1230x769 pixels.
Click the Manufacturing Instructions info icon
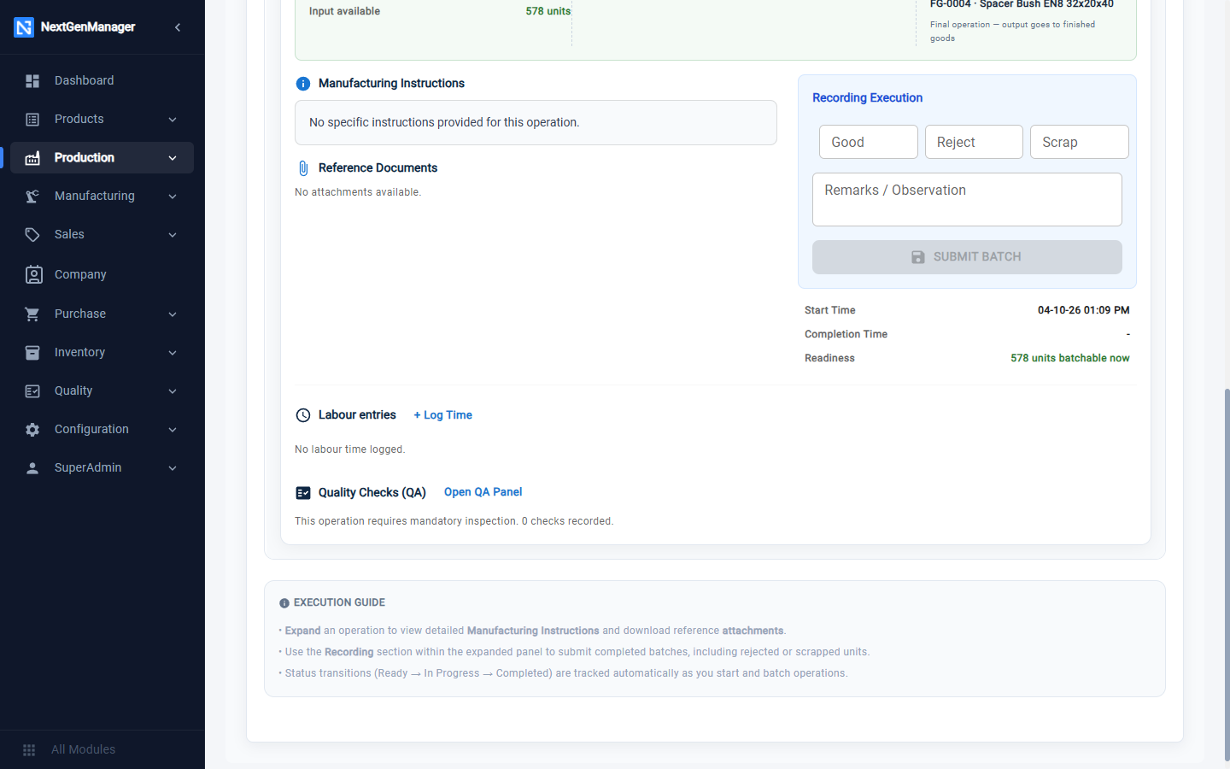click(303, 84)
